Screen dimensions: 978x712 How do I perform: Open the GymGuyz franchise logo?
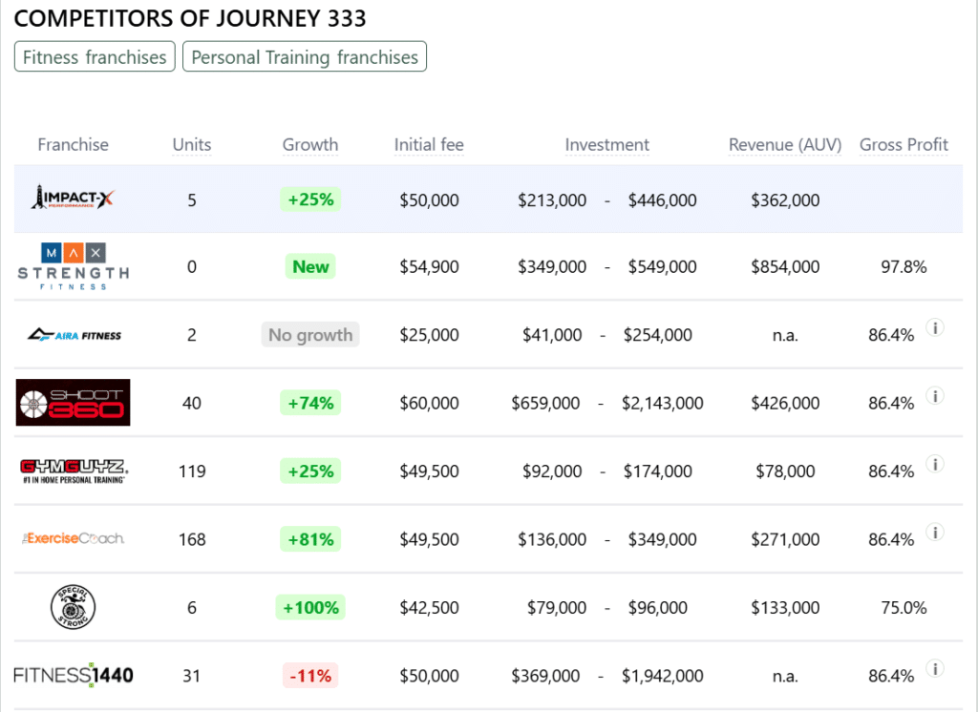(74, 471)
